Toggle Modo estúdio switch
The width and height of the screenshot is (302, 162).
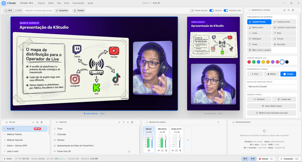coord(192,11)
